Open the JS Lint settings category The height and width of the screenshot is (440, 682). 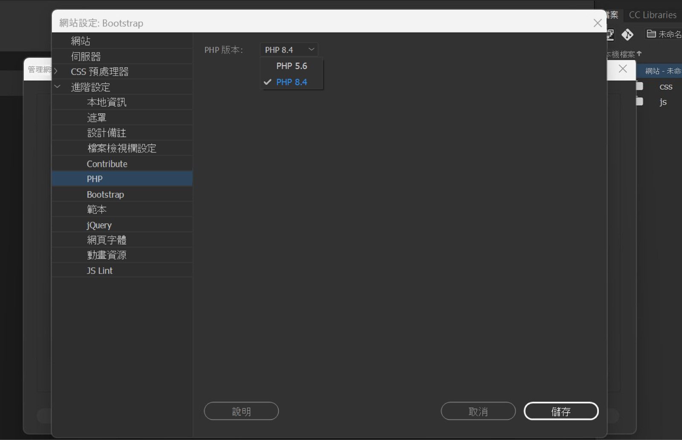click(x=99, y=270)
